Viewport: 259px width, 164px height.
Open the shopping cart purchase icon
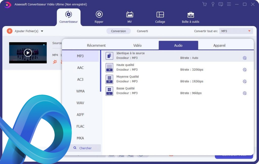(204, 4)
